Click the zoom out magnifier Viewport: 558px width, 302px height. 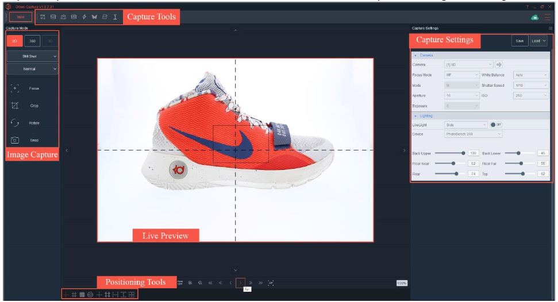pyautogui.click(x=200, y=283)
